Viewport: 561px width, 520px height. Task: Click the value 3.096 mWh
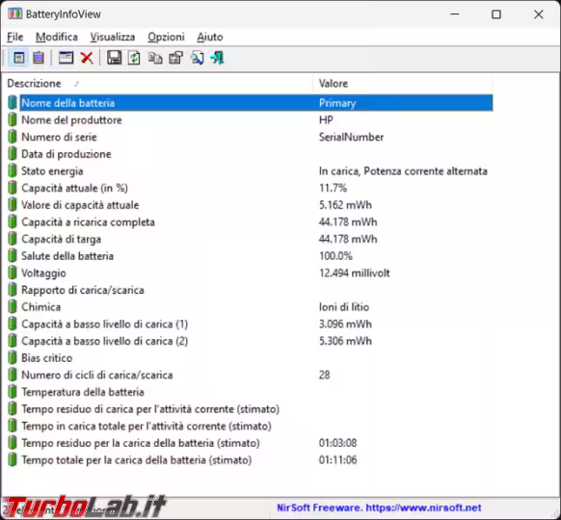[x=345, y=324]
